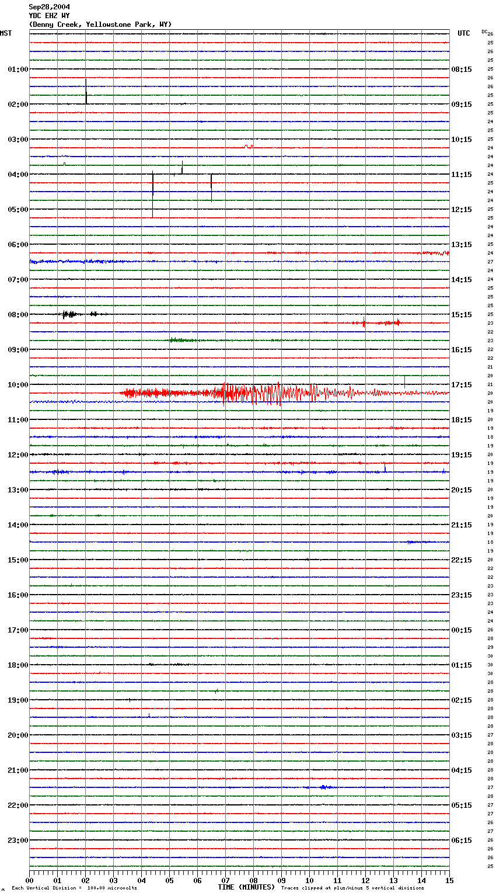The width and height of the screenshot is (496, 896).
Task: Select the 12:00 MST time label
Action: pos(18,455)
